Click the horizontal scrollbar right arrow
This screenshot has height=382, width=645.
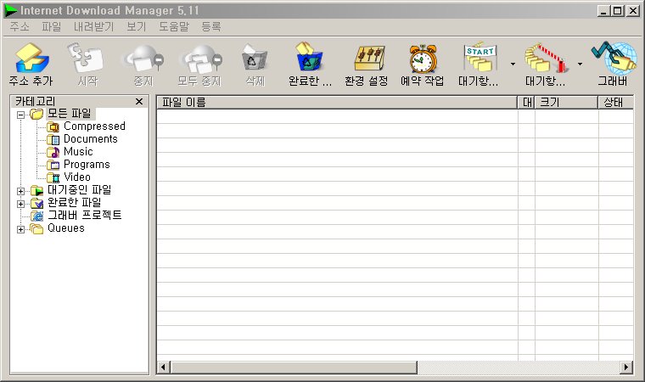point(626,367)
